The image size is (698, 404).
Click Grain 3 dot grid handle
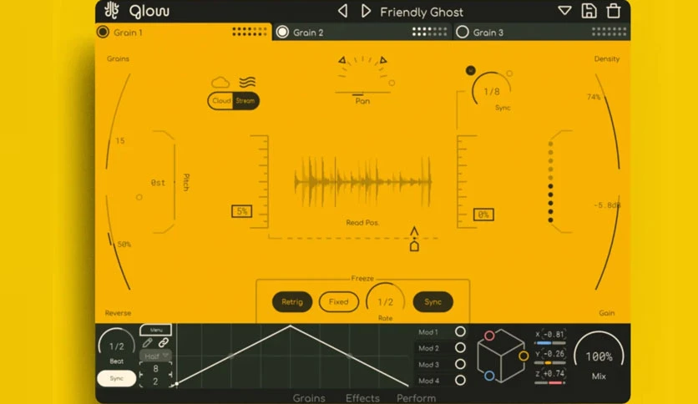609,32
